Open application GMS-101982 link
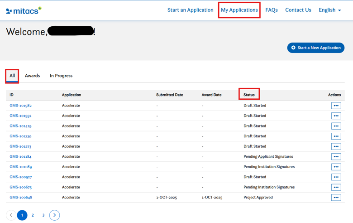This screenshot has width=353, height=223. (20, 106)
